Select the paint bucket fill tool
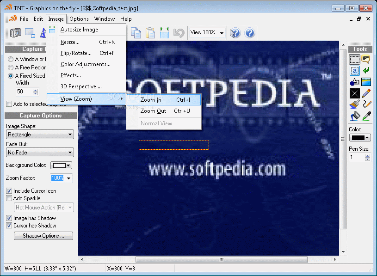This screenshot has width=377, height=276. click(x=355, y=116)
